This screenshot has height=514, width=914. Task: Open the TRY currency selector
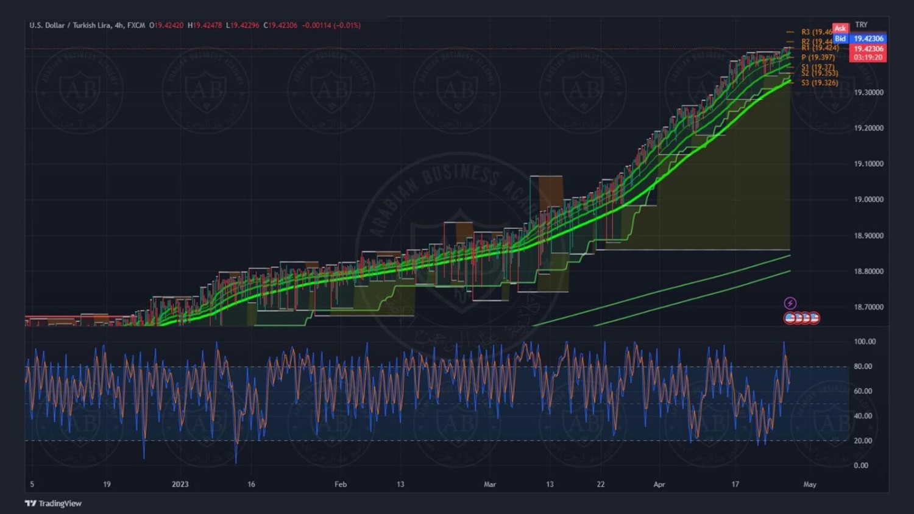pyautogui.click(x=861, y=25)
